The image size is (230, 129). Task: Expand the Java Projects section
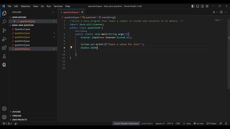(33, 120)
